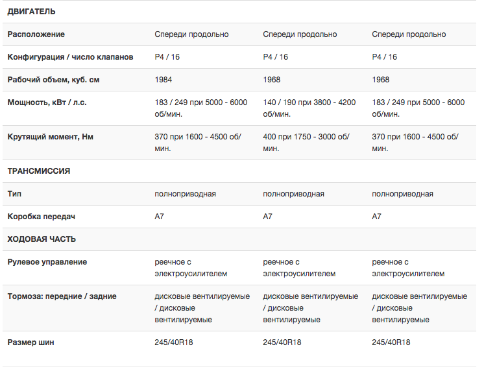Click the 140 / 190 power value cell

[309, 108]
